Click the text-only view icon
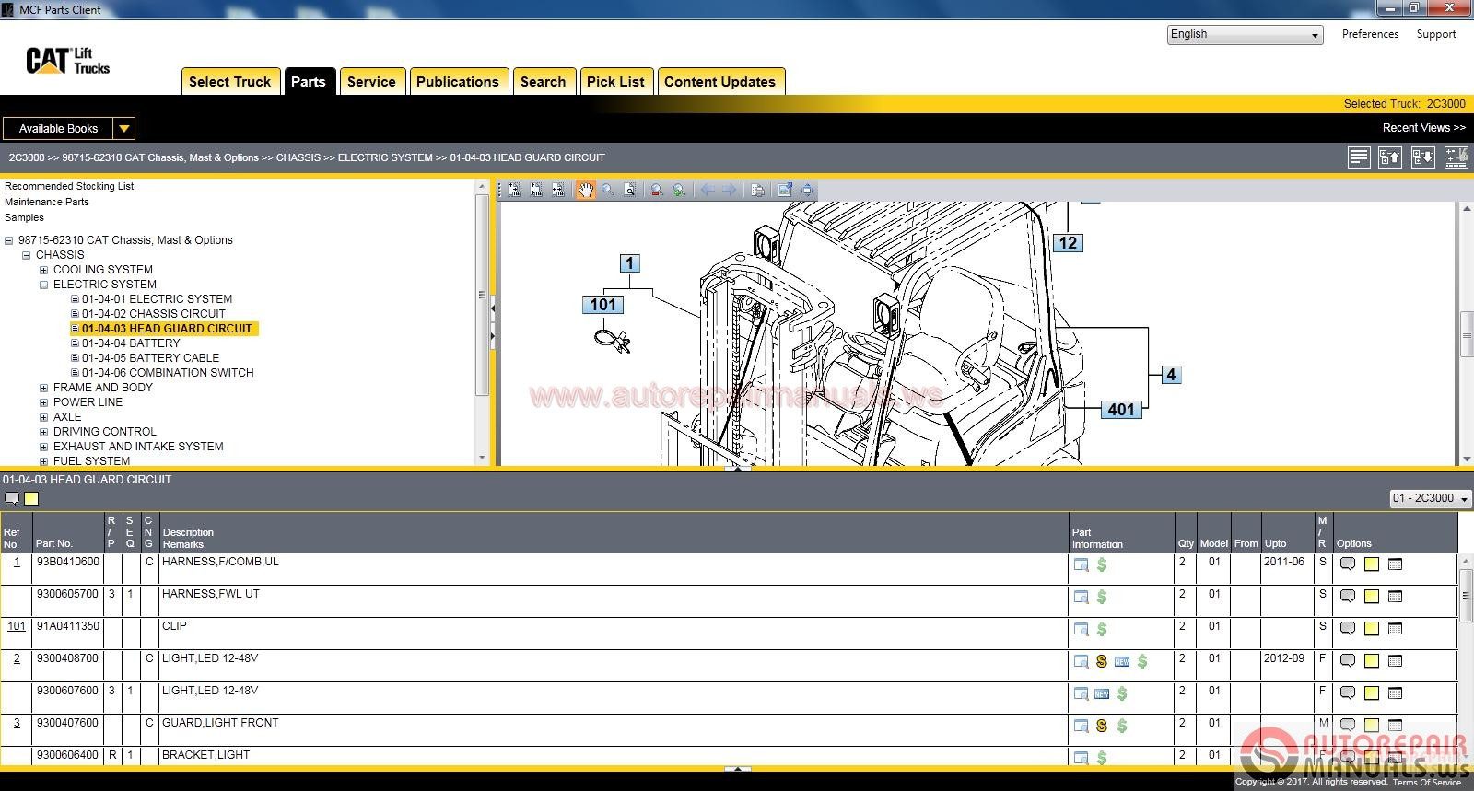 pyautogui.click(x=1359, y=157)
